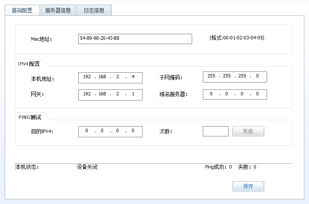Click the 保存 save button
This screenshot has height=204, width=309.
pyautogui.click(x=248, y=186)
